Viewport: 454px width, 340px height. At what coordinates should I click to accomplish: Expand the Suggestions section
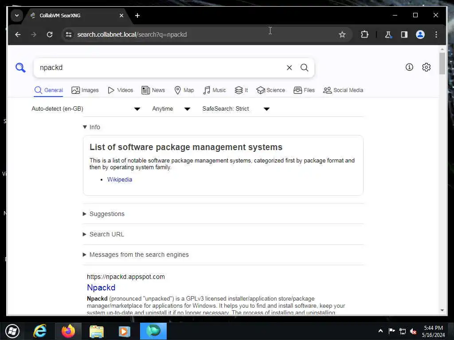coord(104,214)
